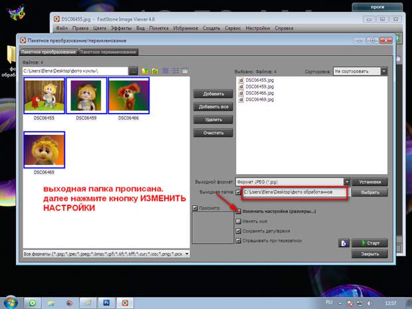Open the Избранное menu in FastStone window
Viewport: 412px width, 309px height.
pyautogui.click(x=185, y=28)
